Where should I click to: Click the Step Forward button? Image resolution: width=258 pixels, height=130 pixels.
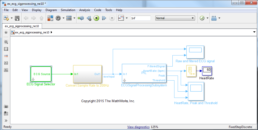(x=104, y=18)
